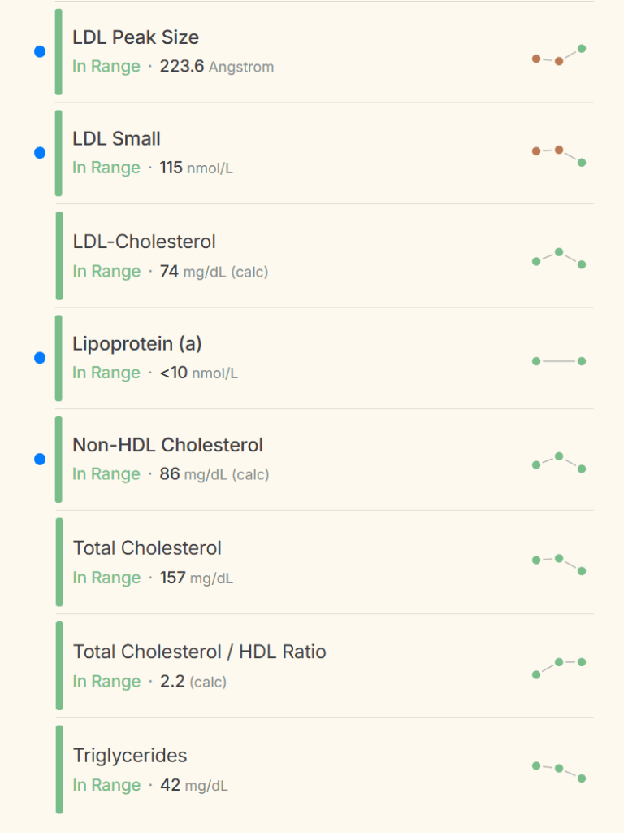The height and width of the screenshot is (833, 624).
Task: Open the LDL Peak Size result
Action: pyautogui.click(x=136, y=37)
